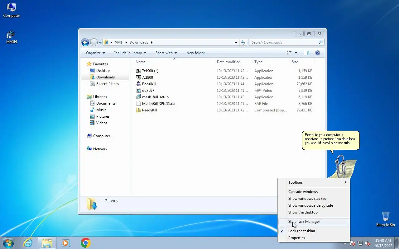
Task: Open Windows Media Player from taskbar
Action: 66,243
